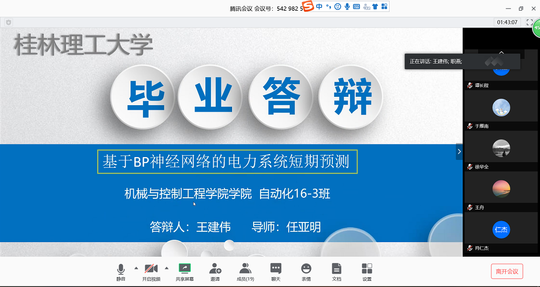Open audio options arrow beside 静音
Screen dimensions: 540x287
point(136,268)
